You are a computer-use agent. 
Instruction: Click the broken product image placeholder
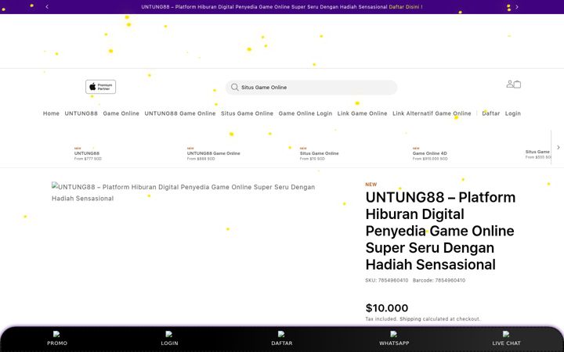(x=183, y=192)
